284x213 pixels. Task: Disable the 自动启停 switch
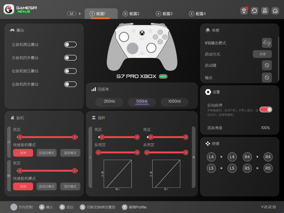click(266, 109)
